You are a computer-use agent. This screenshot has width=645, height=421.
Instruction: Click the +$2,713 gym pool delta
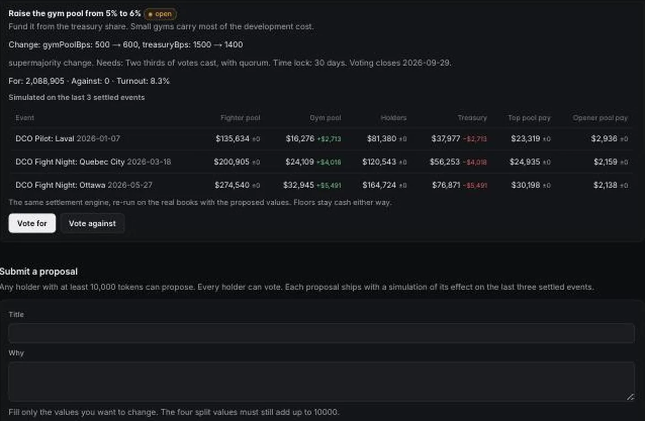pyautogui.click(x=329, y=139)
